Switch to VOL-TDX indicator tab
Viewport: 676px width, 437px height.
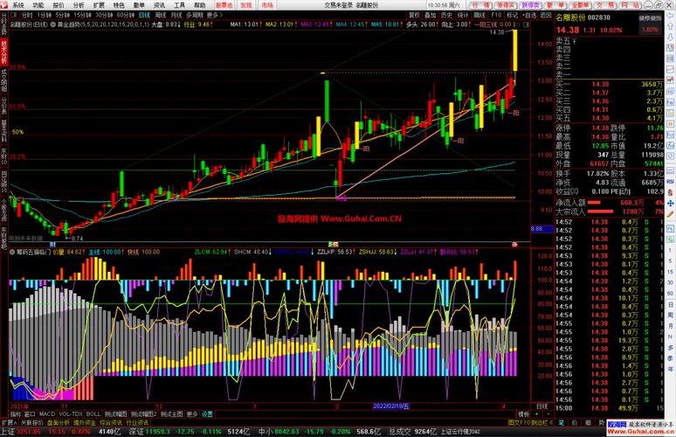coord(70,414)
